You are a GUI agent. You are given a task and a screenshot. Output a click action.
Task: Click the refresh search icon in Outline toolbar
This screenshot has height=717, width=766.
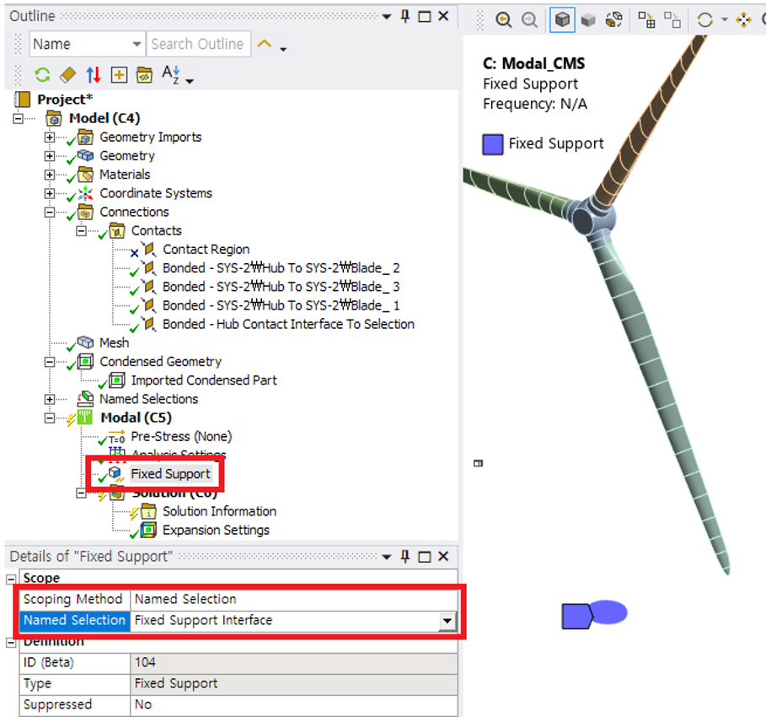click(42, 75)
